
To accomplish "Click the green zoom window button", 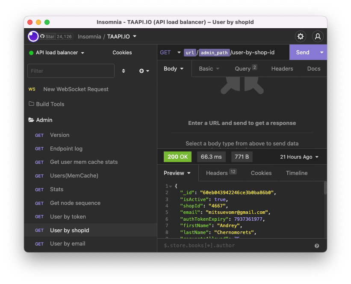I will [x=47, y=22].
